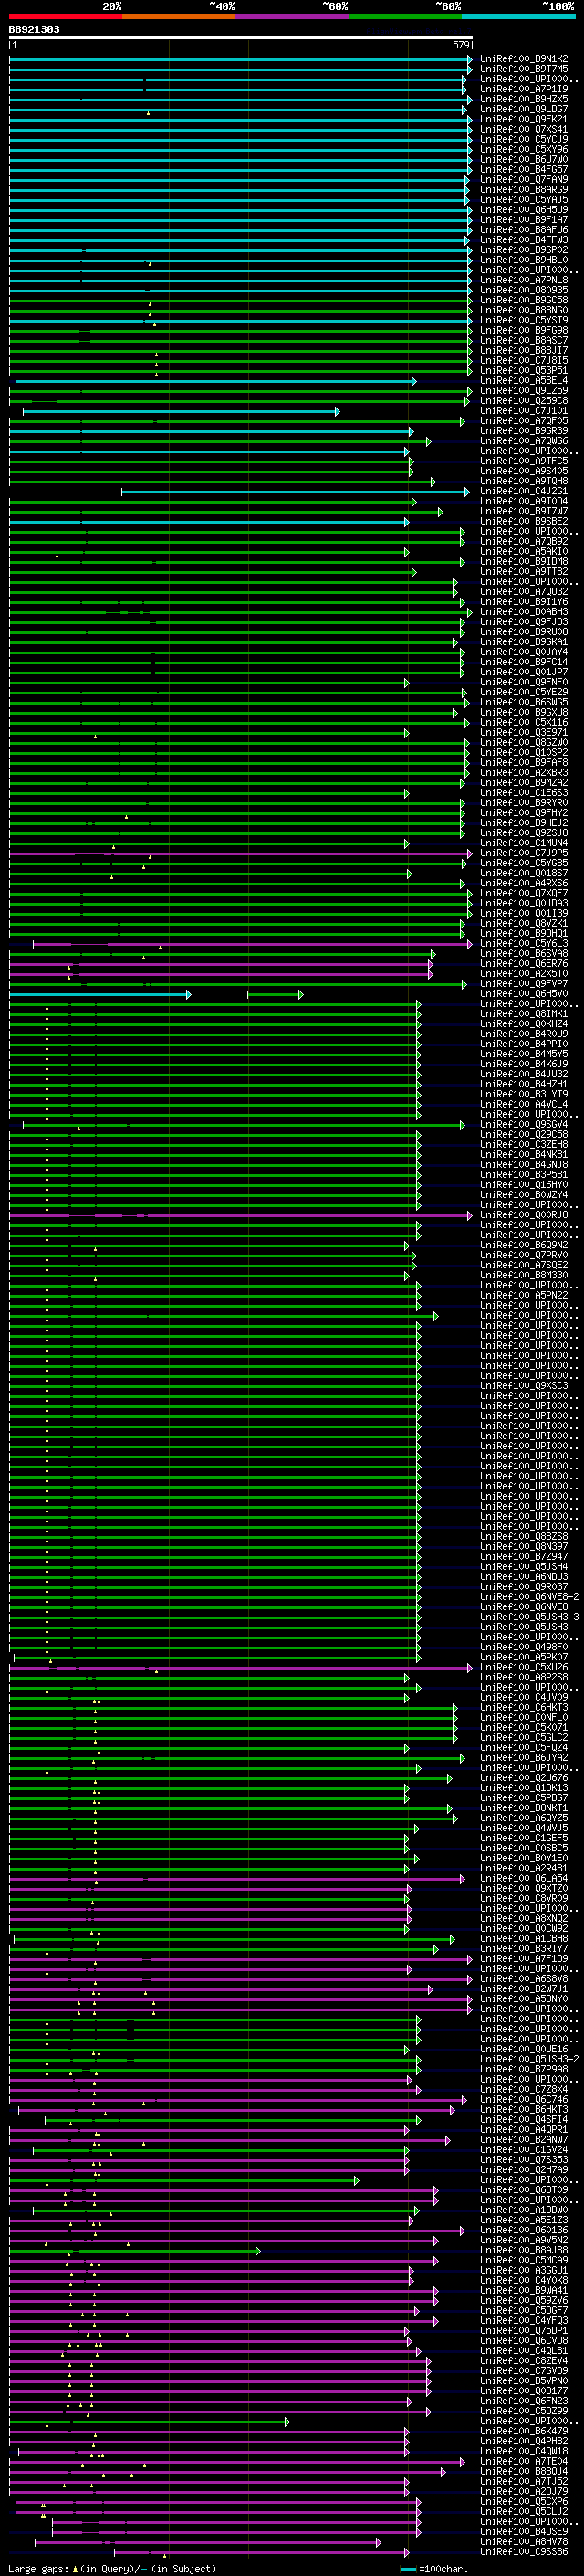Open hit UniRef100_Q9FK21
Viewport: 584px width, 2576px height.
(524, 119)
